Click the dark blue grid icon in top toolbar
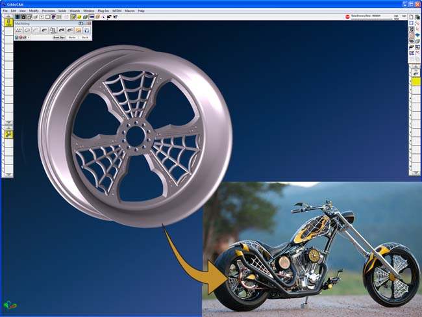The width and height of the screenshot is (422, 317). tap(18, 17)
